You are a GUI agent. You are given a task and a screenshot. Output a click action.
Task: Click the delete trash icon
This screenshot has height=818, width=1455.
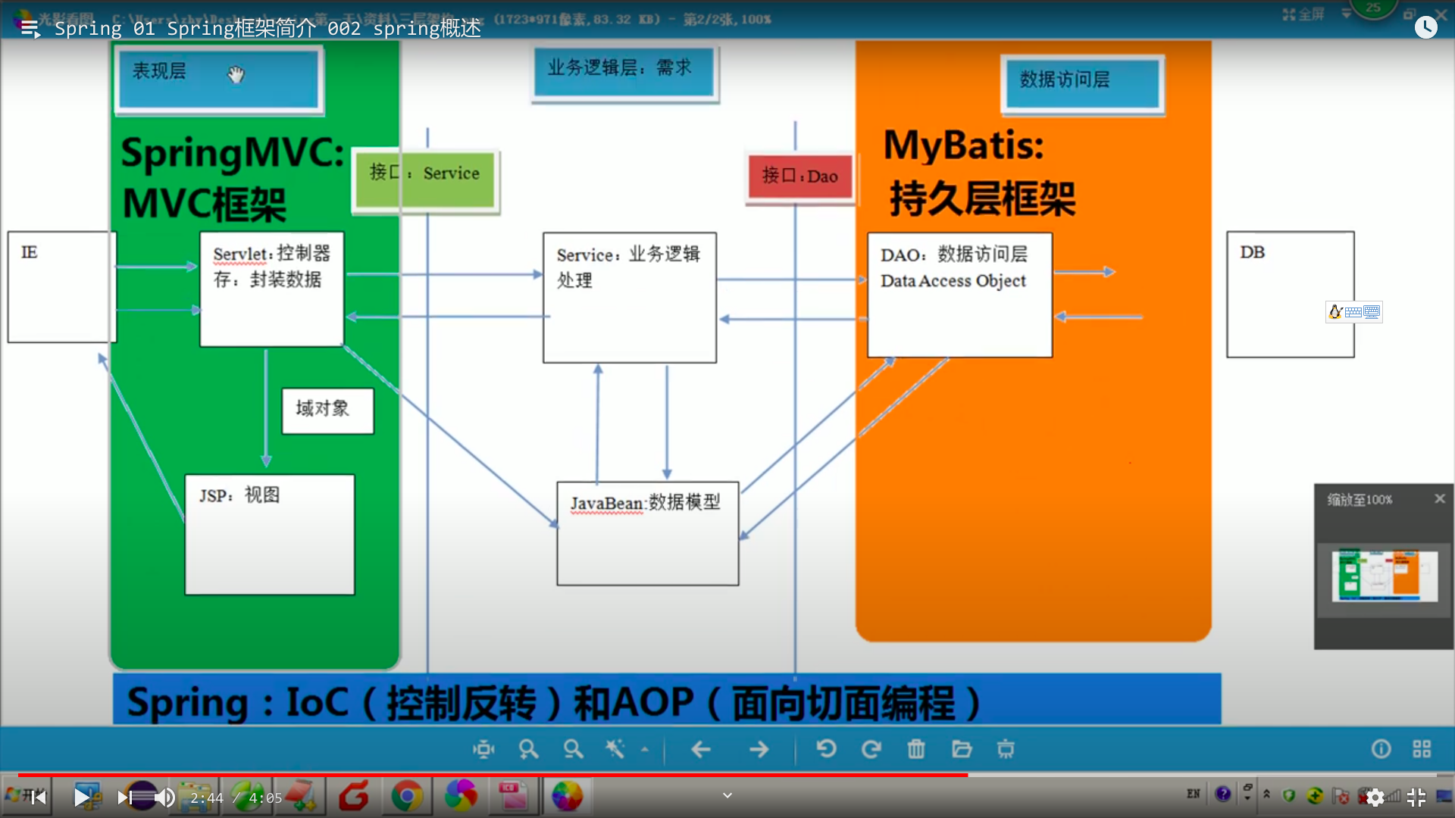coord(916,750)
